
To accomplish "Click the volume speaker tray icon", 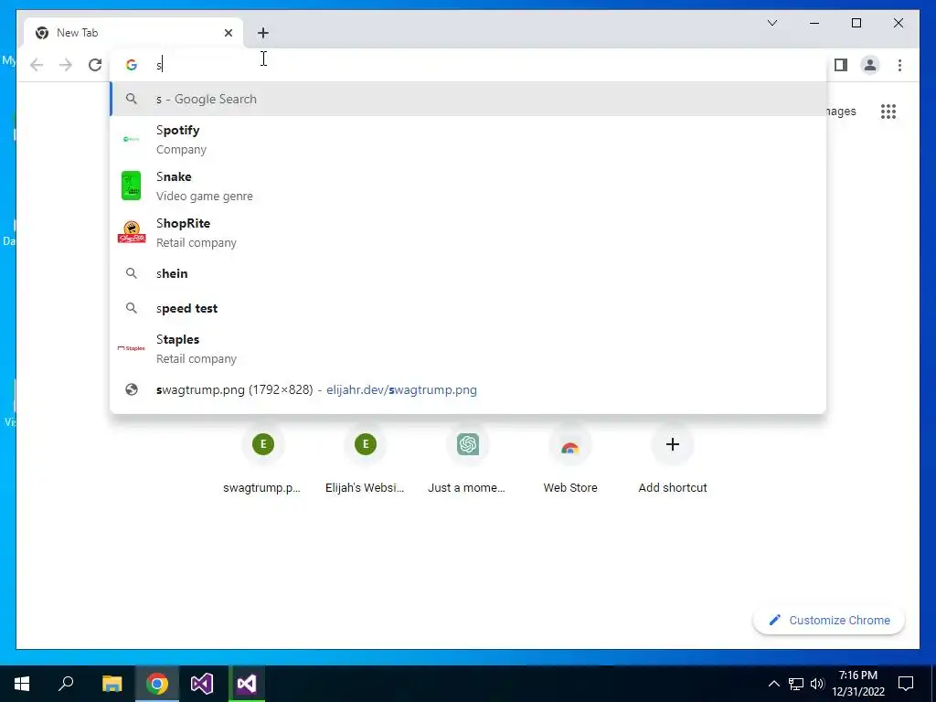I will (x=817, y=684).
